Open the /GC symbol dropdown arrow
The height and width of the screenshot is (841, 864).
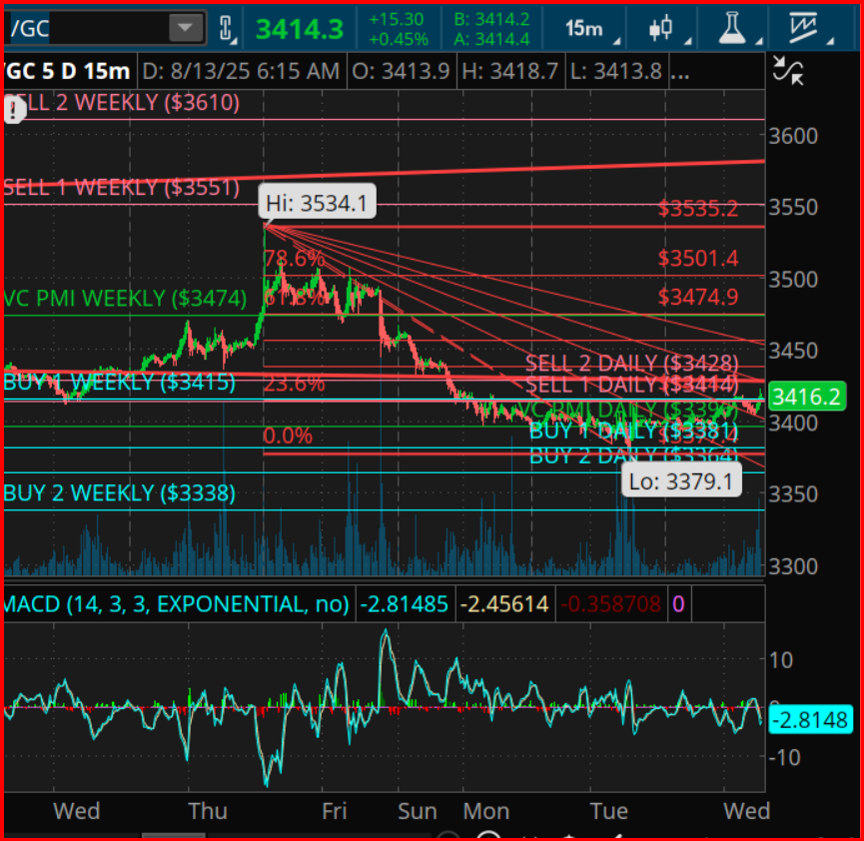point(185,28)
